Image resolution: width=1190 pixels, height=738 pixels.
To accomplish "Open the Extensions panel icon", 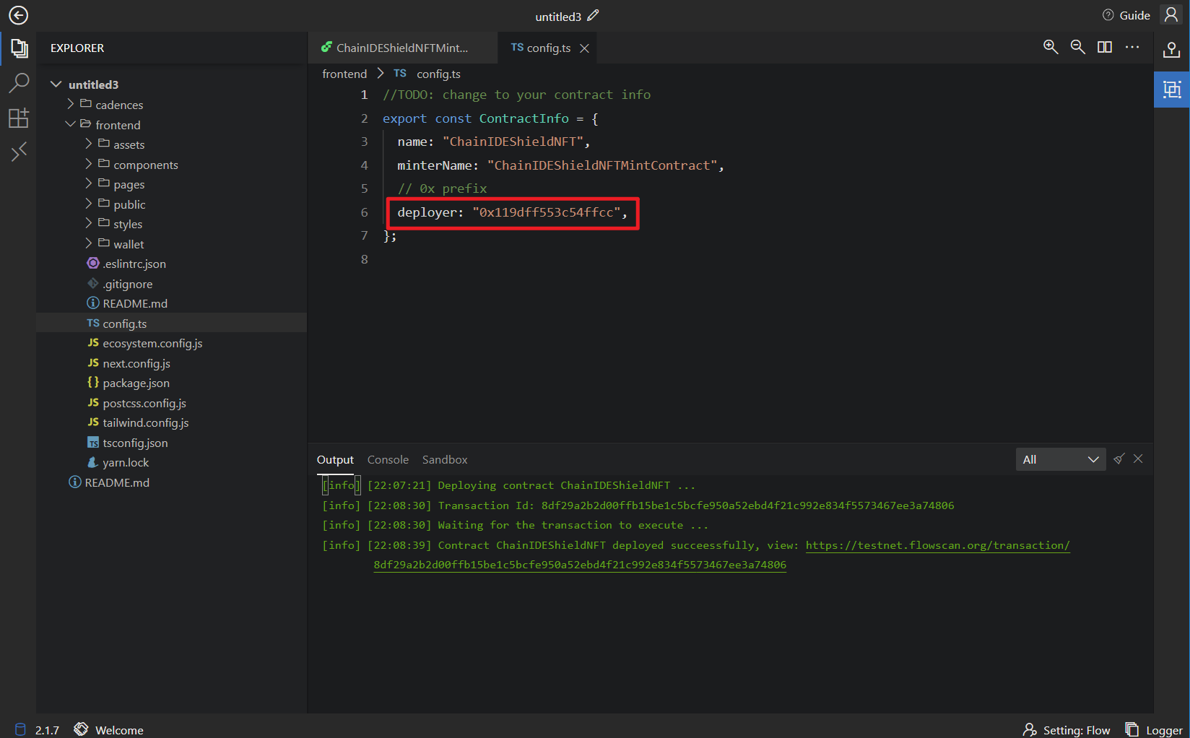I will click(19, 118).
